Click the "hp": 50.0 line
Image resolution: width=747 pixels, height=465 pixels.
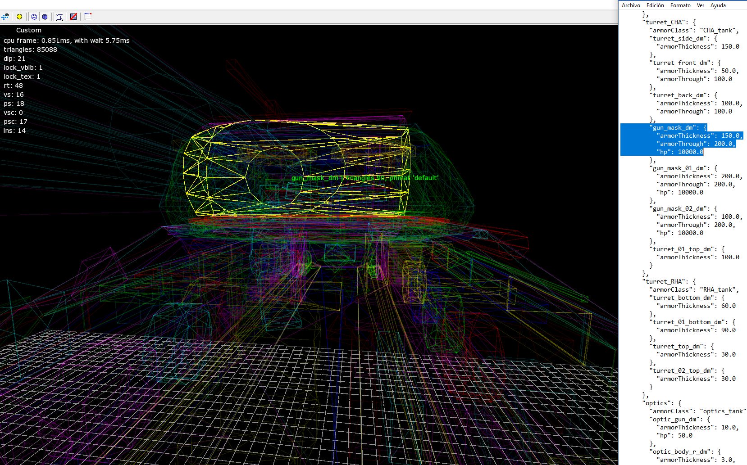[674, 435]
